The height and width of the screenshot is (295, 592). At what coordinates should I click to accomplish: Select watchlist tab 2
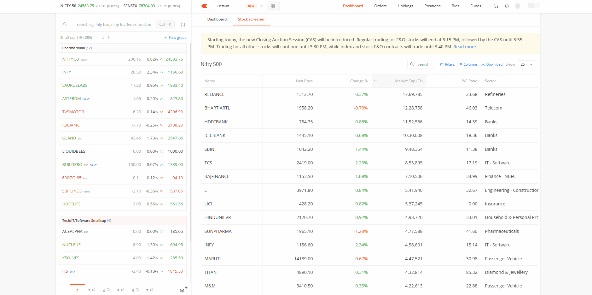pos(77,291)
